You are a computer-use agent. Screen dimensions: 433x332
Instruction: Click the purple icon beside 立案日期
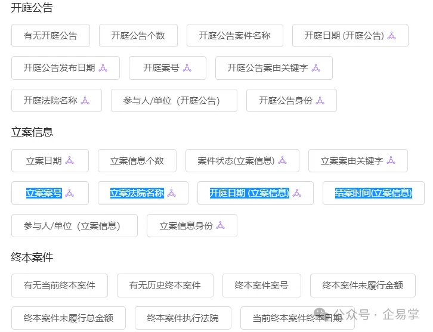coord(70,160)
